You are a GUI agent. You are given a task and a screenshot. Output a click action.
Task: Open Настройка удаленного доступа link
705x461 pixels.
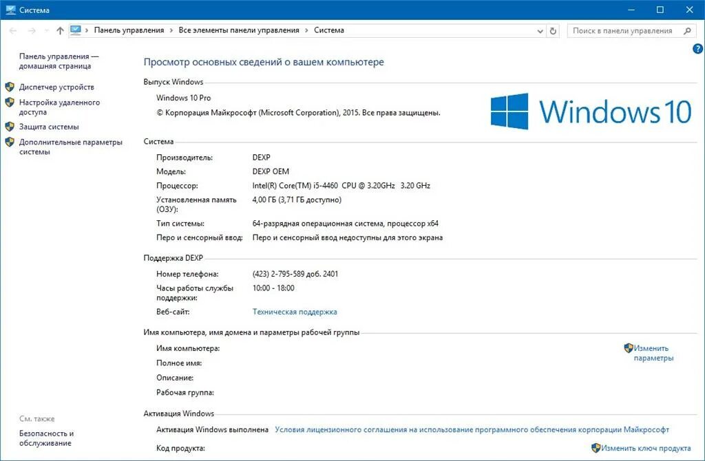[x=59, y=107]
